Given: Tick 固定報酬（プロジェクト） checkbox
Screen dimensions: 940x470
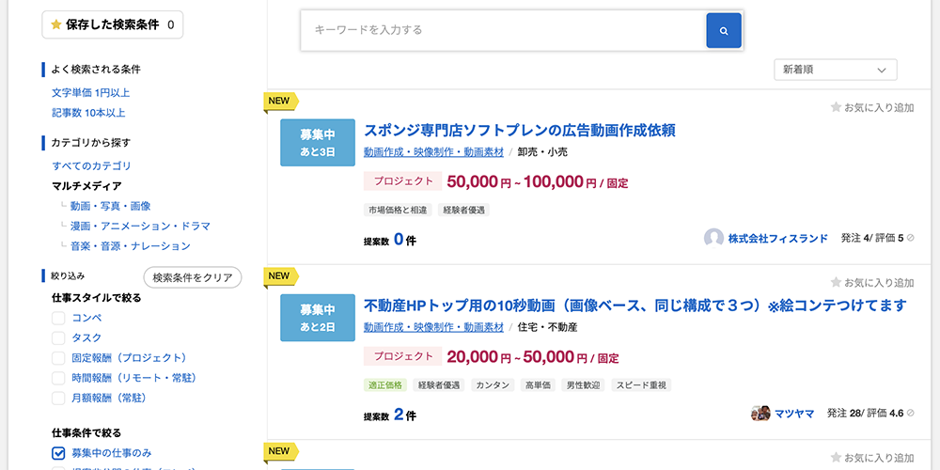Looking at the screenshot, I should pyautogui.click(x=58, y=358).
